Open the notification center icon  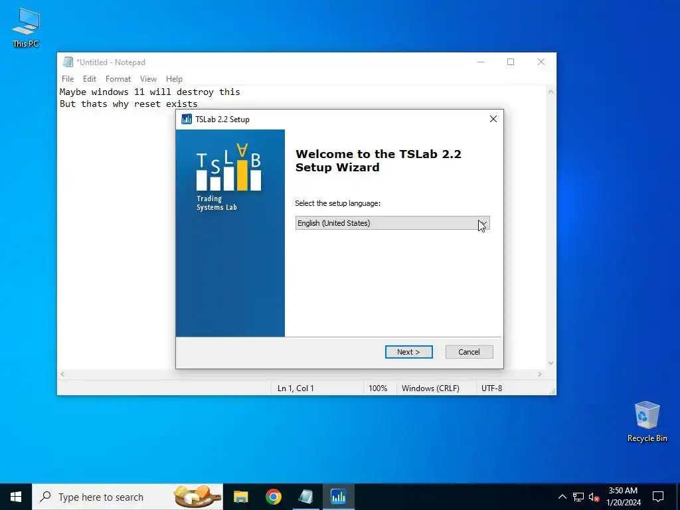pyautogui.click(x=658, y=497)
